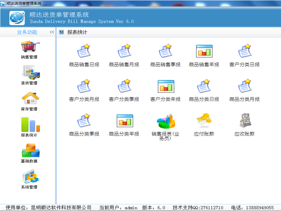Open the 商品销售年报 chart icon
The image size is (281, 211).
pyautogui.click(x=204, y=52)
